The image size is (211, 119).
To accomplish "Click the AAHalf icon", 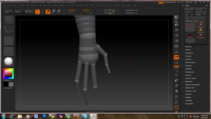I will coord(176,41).
